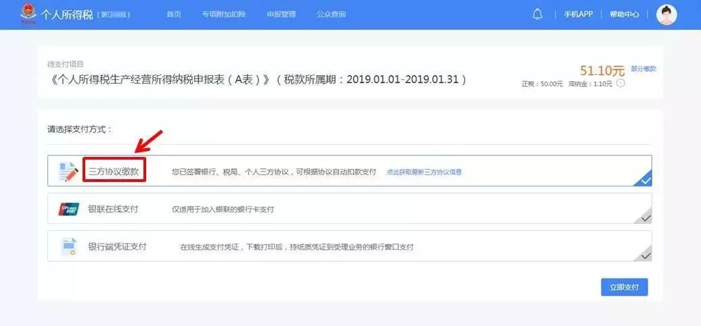Open the 首页 navigation tab
Image resolution: width=701 pixels, height=326 pixels.
(174, 14)
